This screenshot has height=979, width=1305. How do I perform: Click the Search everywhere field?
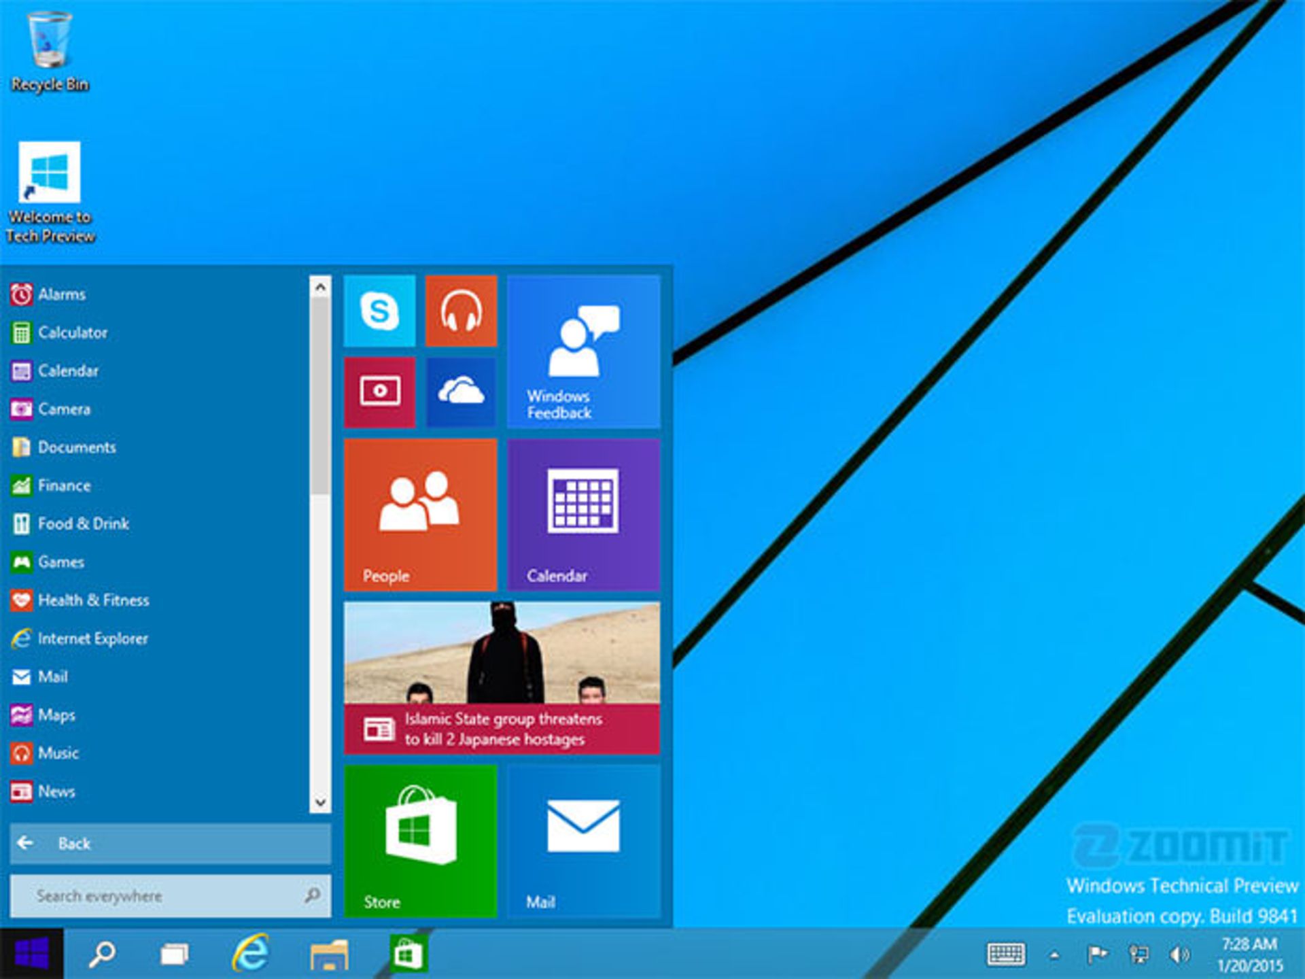pyautogui.click(x=170, y=896)
